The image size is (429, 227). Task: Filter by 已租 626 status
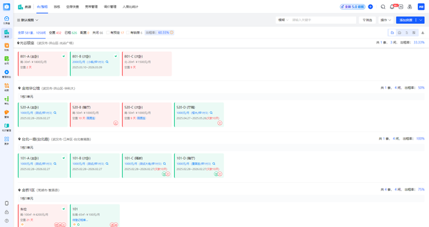(x=71, y=32)
